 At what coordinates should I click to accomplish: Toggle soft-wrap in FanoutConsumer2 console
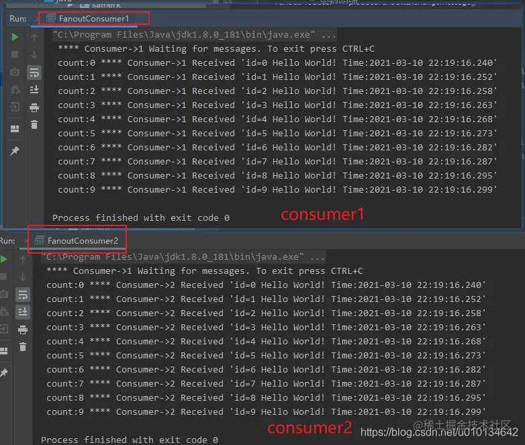(x=23, y=295)
